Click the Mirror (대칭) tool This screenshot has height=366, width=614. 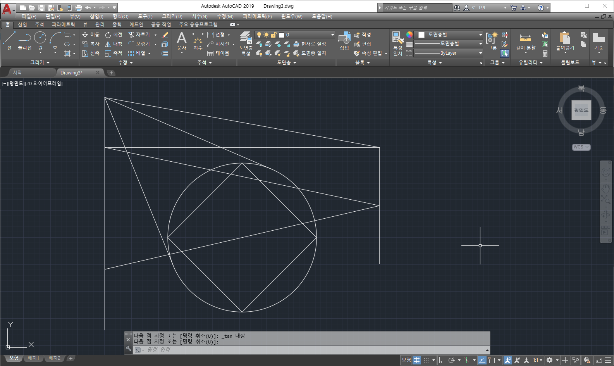pyautogui.click(x=114, y=44)
